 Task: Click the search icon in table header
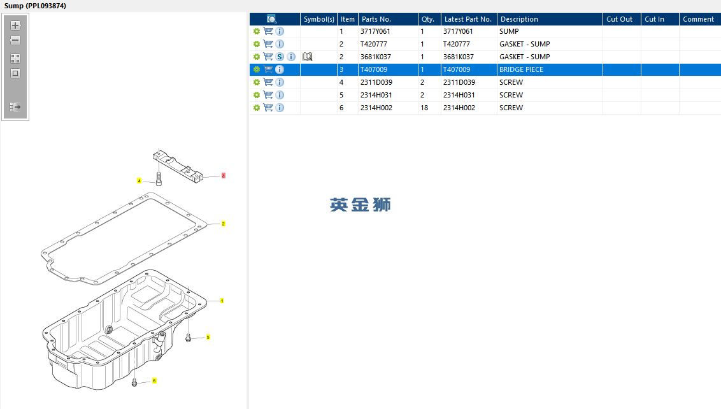[272, 19]
